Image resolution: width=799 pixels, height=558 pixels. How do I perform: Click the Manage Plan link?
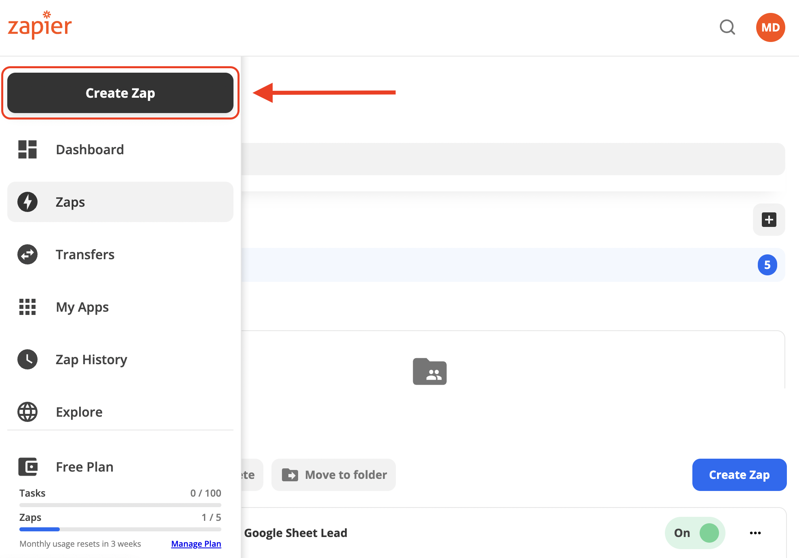coord(196,544)
